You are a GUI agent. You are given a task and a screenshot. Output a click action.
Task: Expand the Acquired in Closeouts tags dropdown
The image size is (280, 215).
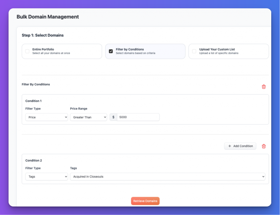(x=167, y=177)
